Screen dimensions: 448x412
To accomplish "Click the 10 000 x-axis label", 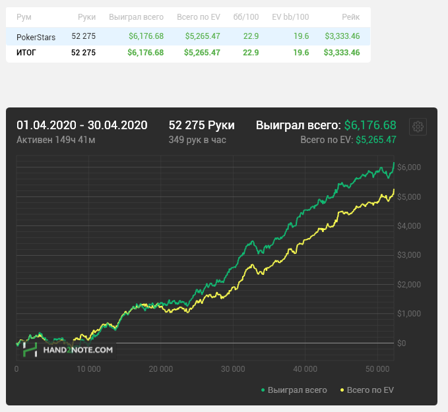I will [x=88, y=369].
